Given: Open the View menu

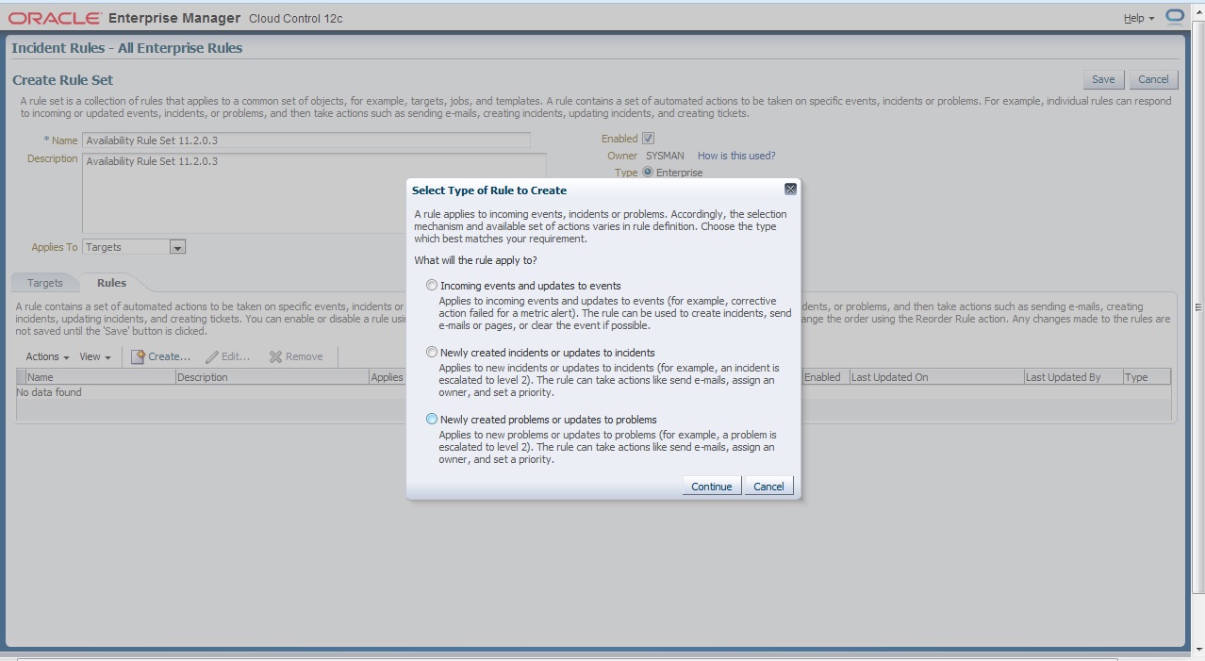Looking at the screenshot, I should pyautogui.click(x=94, y=356).
